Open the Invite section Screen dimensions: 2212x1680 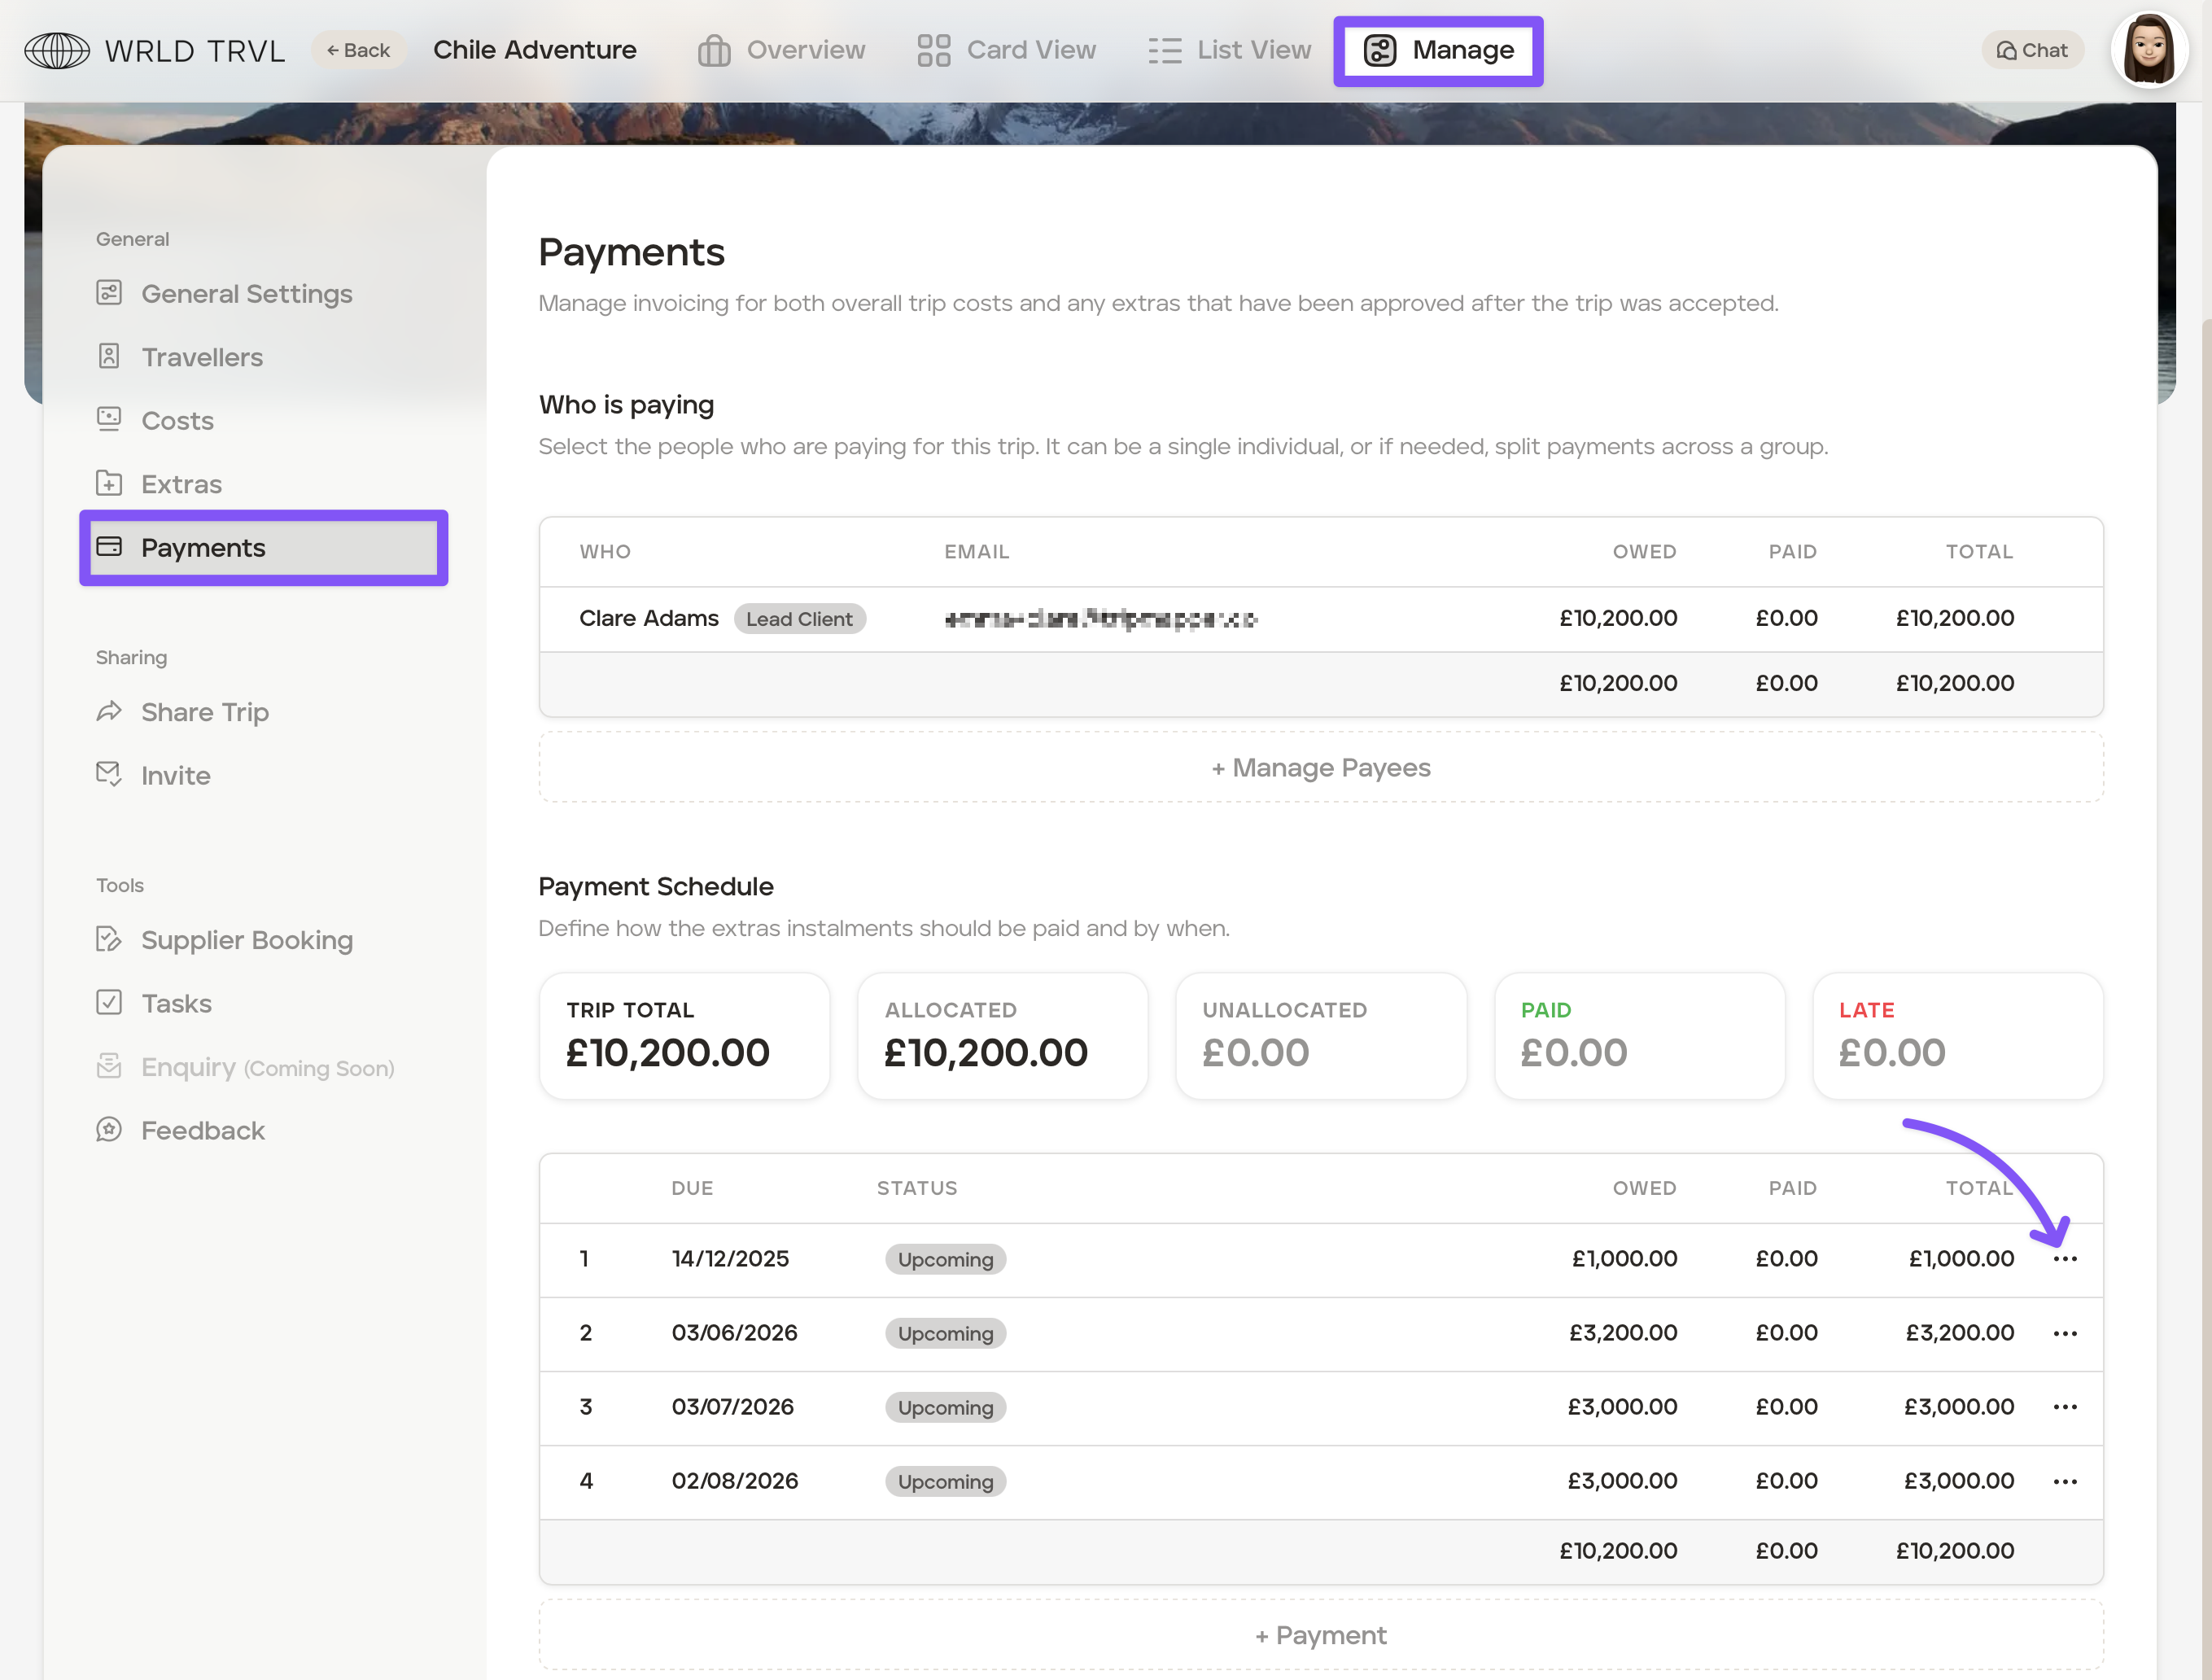175,776
